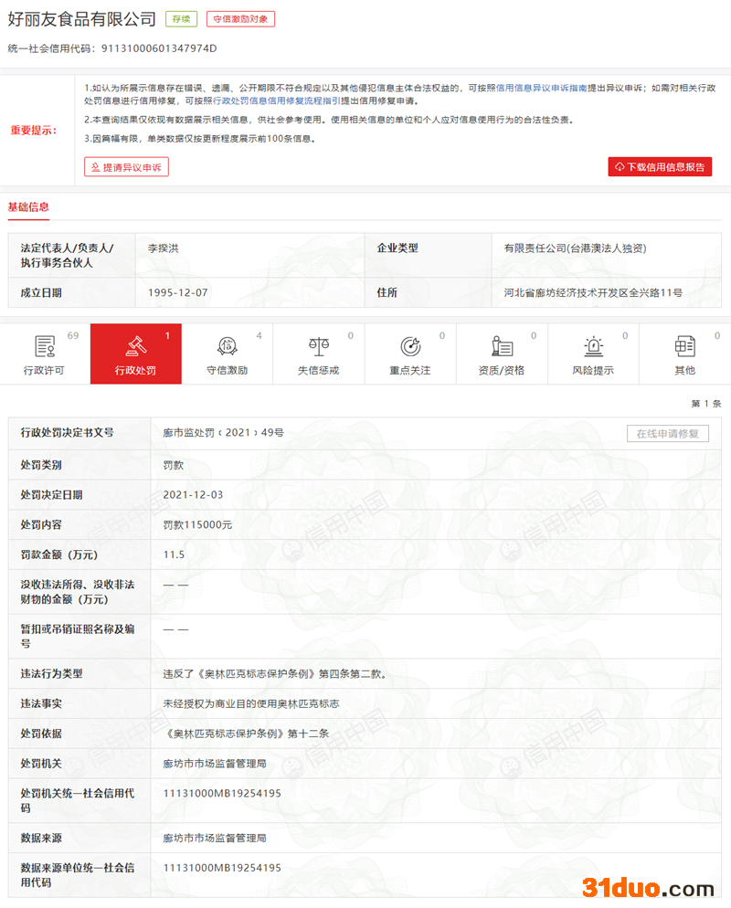The width and height of the screenshot is (731, 908).
Task: Open the 失信惩戒 scales icon
Action: pyautogui.click(x=319, y=346)
